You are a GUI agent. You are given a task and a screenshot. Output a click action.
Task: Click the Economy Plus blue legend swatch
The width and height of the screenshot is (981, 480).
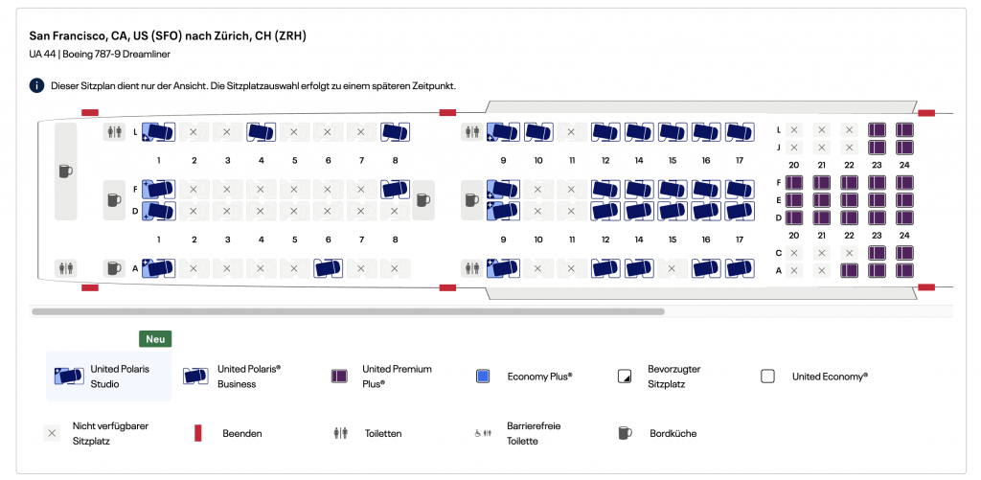[x=483, y=377]
